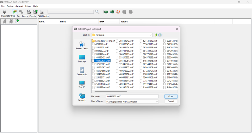Select the Metadata_to_Import folder
The image size is (252, 133).
pos(103,41)
